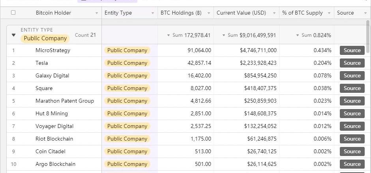Click the Public Company group label tag
The image size is (371, 173).
(x=45, y=38)
